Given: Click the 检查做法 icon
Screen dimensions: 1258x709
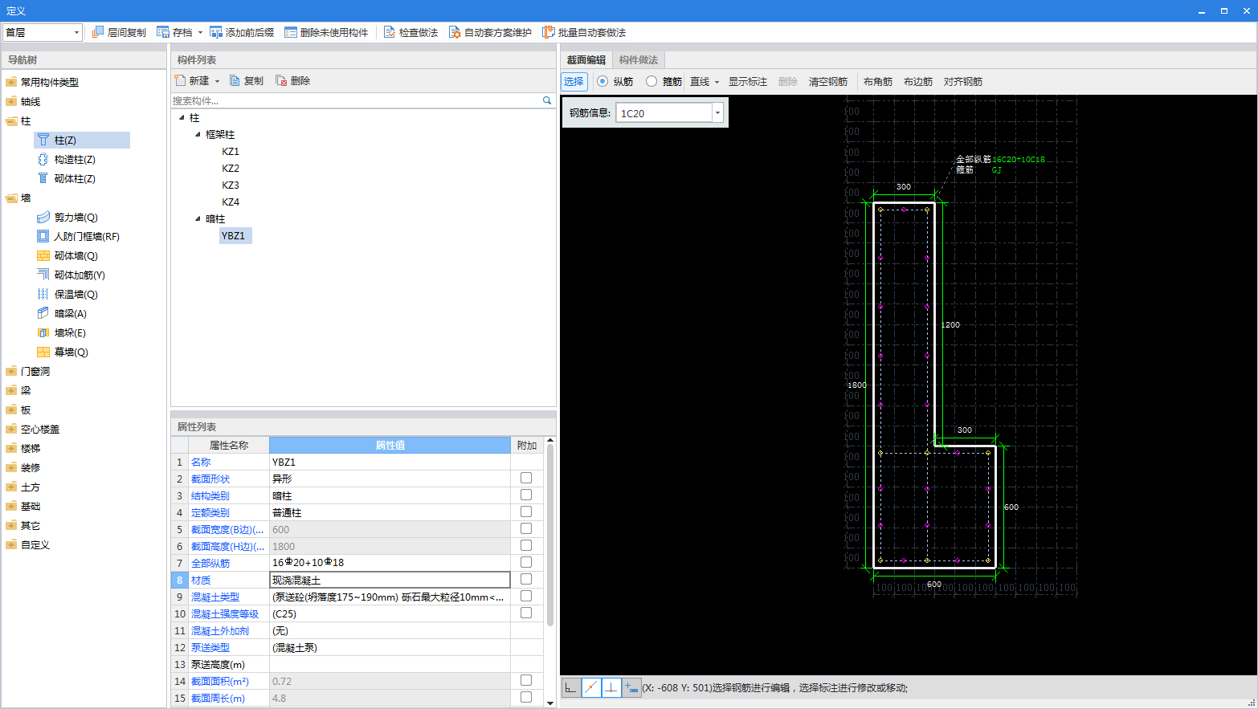Looking at the screenshot, I should [390, 32].
